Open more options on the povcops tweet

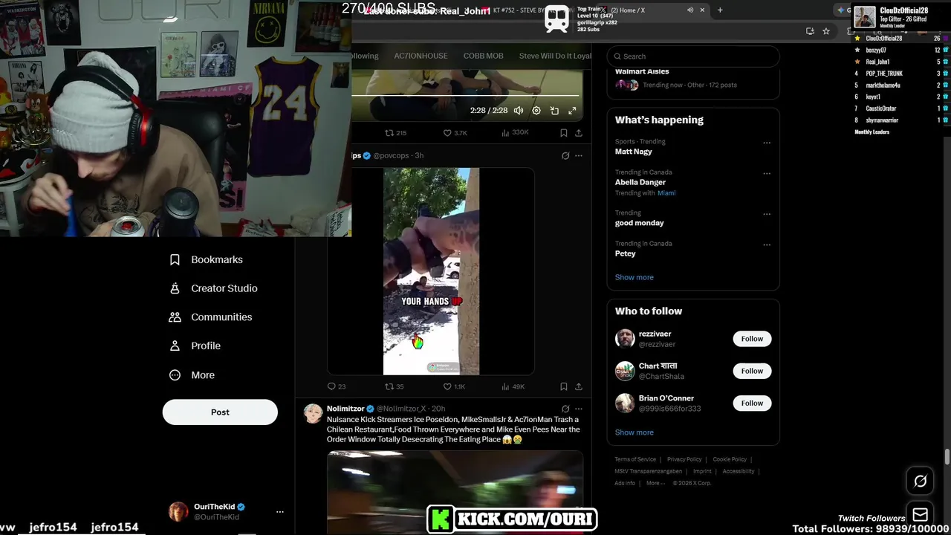[579, 156]
